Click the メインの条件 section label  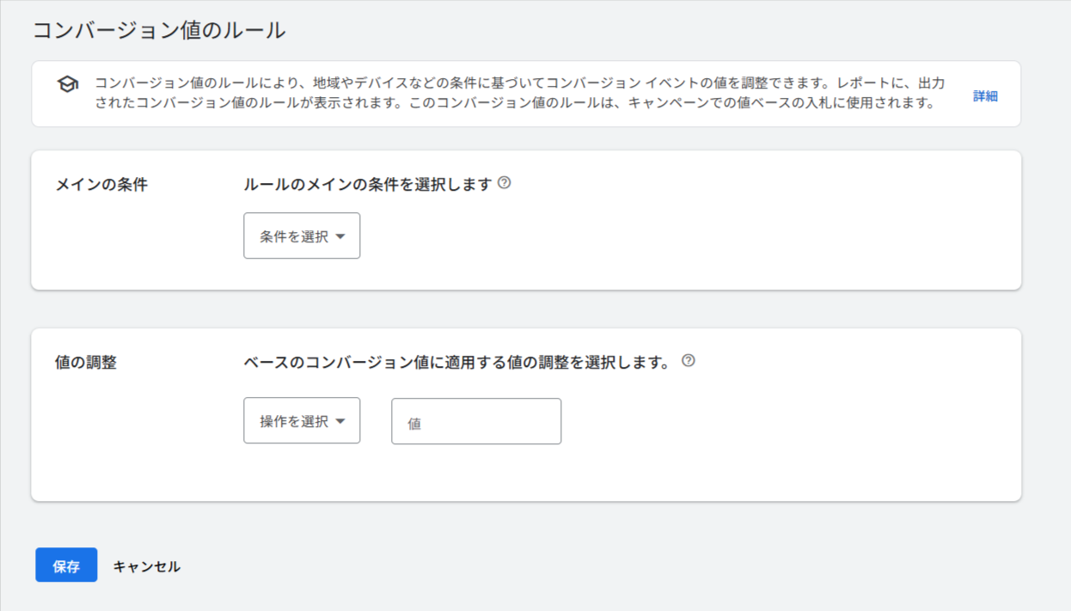coord(101,185)
